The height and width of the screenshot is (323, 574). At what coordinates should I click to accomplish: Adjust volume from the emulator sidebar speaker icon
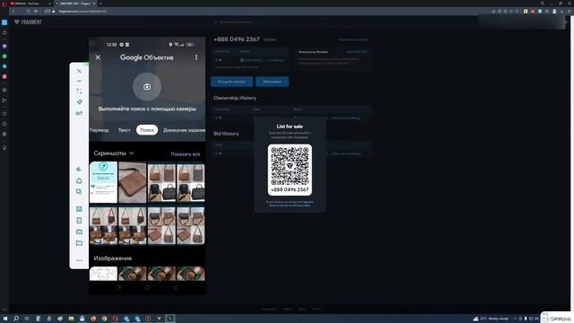coord(79,170)
